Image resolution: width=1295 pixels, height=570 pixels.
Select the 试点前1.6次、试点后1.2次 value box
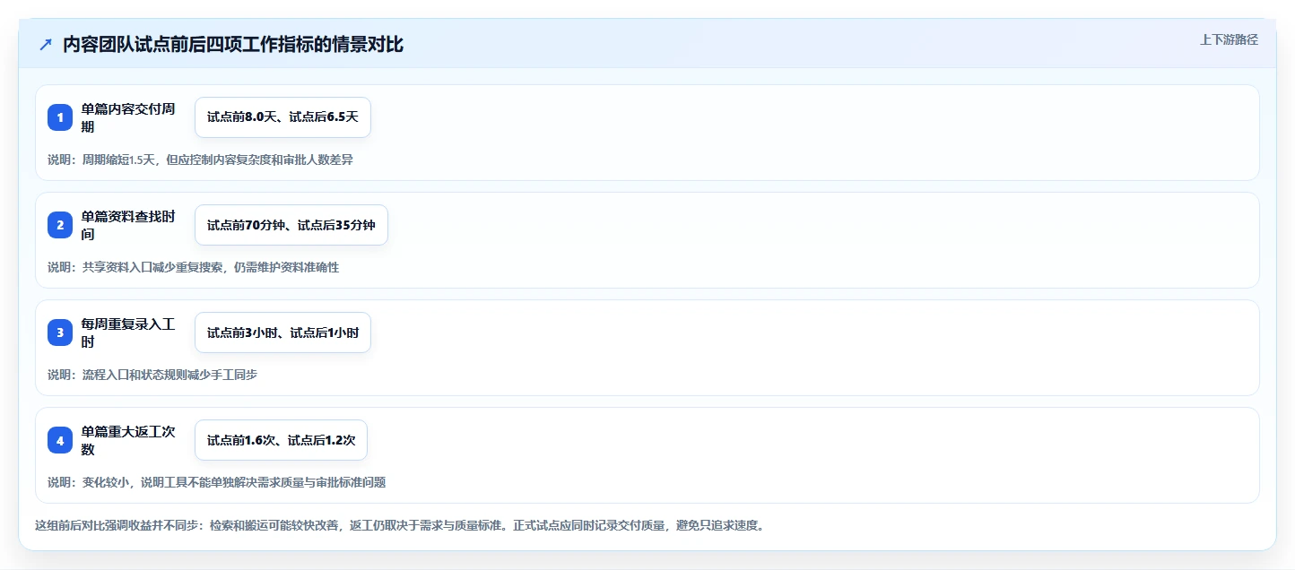[x=281, y=440]
